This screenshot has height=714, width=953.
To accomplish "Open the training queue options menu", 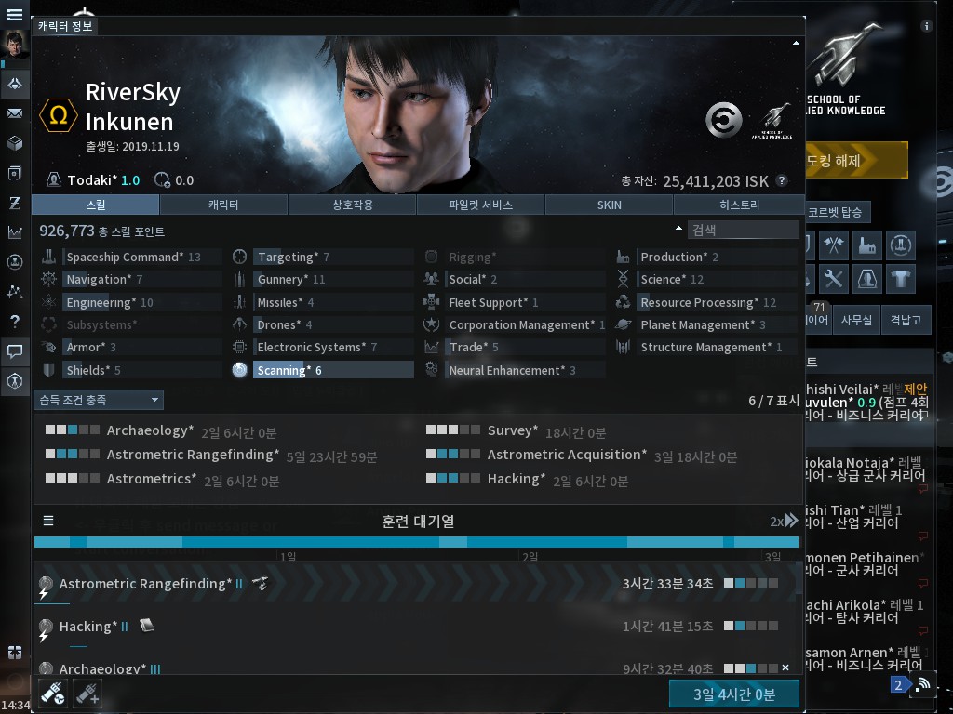I will 48,521.
